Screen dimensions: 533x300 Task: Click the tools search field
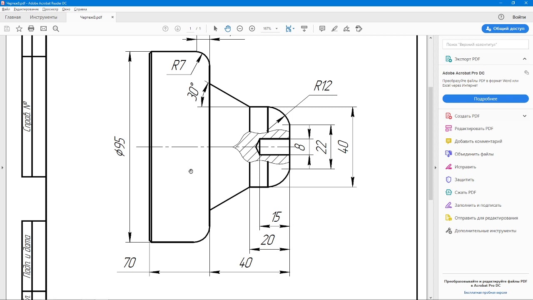486,44
